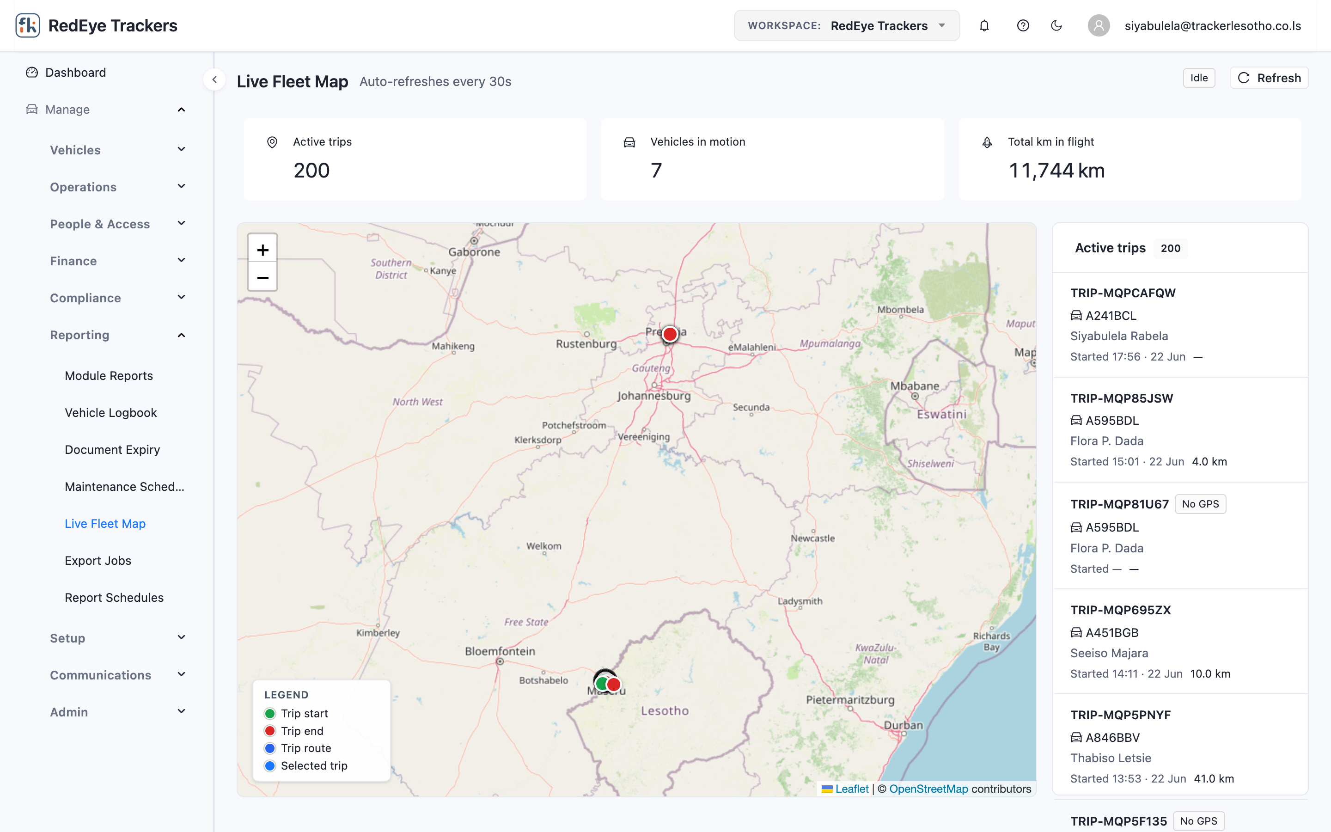
Task: Open the Leaflet attribution link
Action: 851,789
